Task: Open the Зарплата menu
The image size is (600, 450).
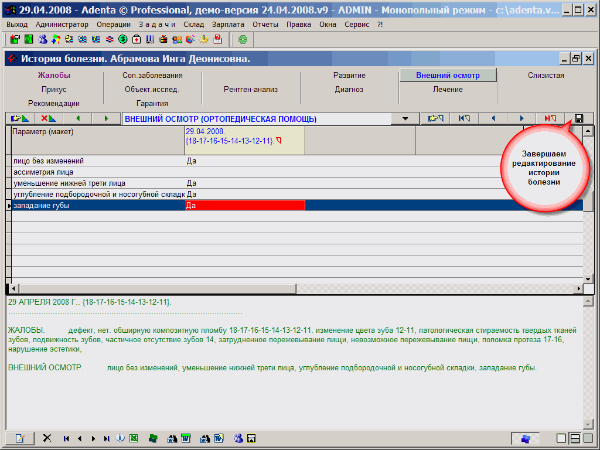Action: coord(229,24)
